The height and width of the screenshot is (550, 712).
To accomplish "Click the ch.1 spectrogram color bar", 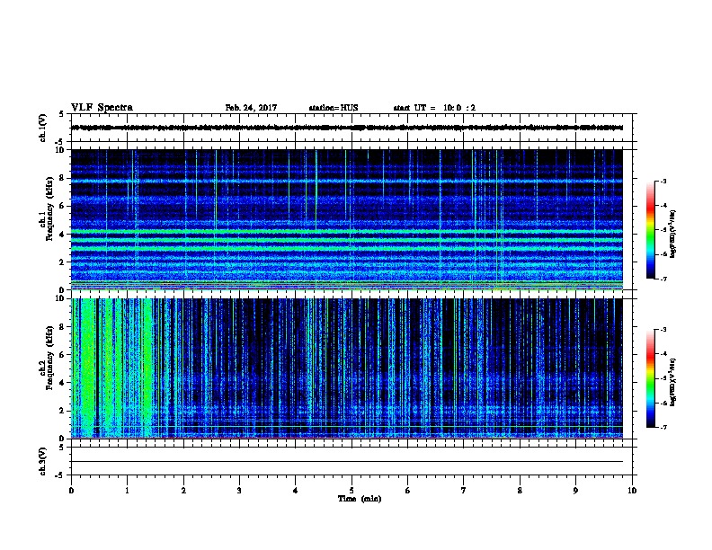I will tap(650, 230).
